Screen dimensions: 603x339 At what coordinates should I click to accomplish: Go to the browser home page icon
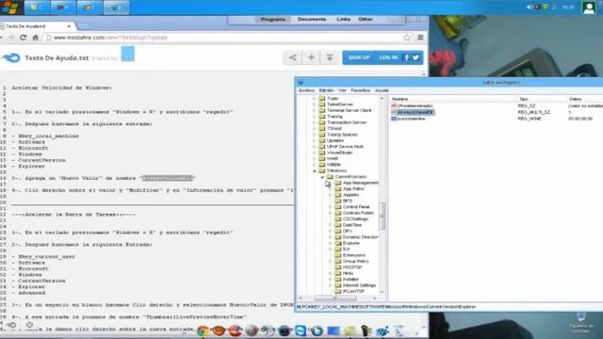tap(35, 38)
